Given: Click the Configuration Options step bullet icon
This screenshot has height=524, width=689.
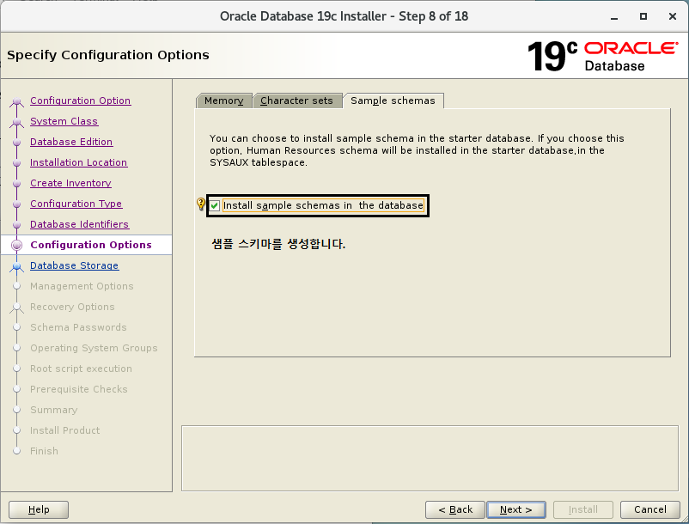Looking at the screenshot, I should pyautogui.click(x=16, y=245).
